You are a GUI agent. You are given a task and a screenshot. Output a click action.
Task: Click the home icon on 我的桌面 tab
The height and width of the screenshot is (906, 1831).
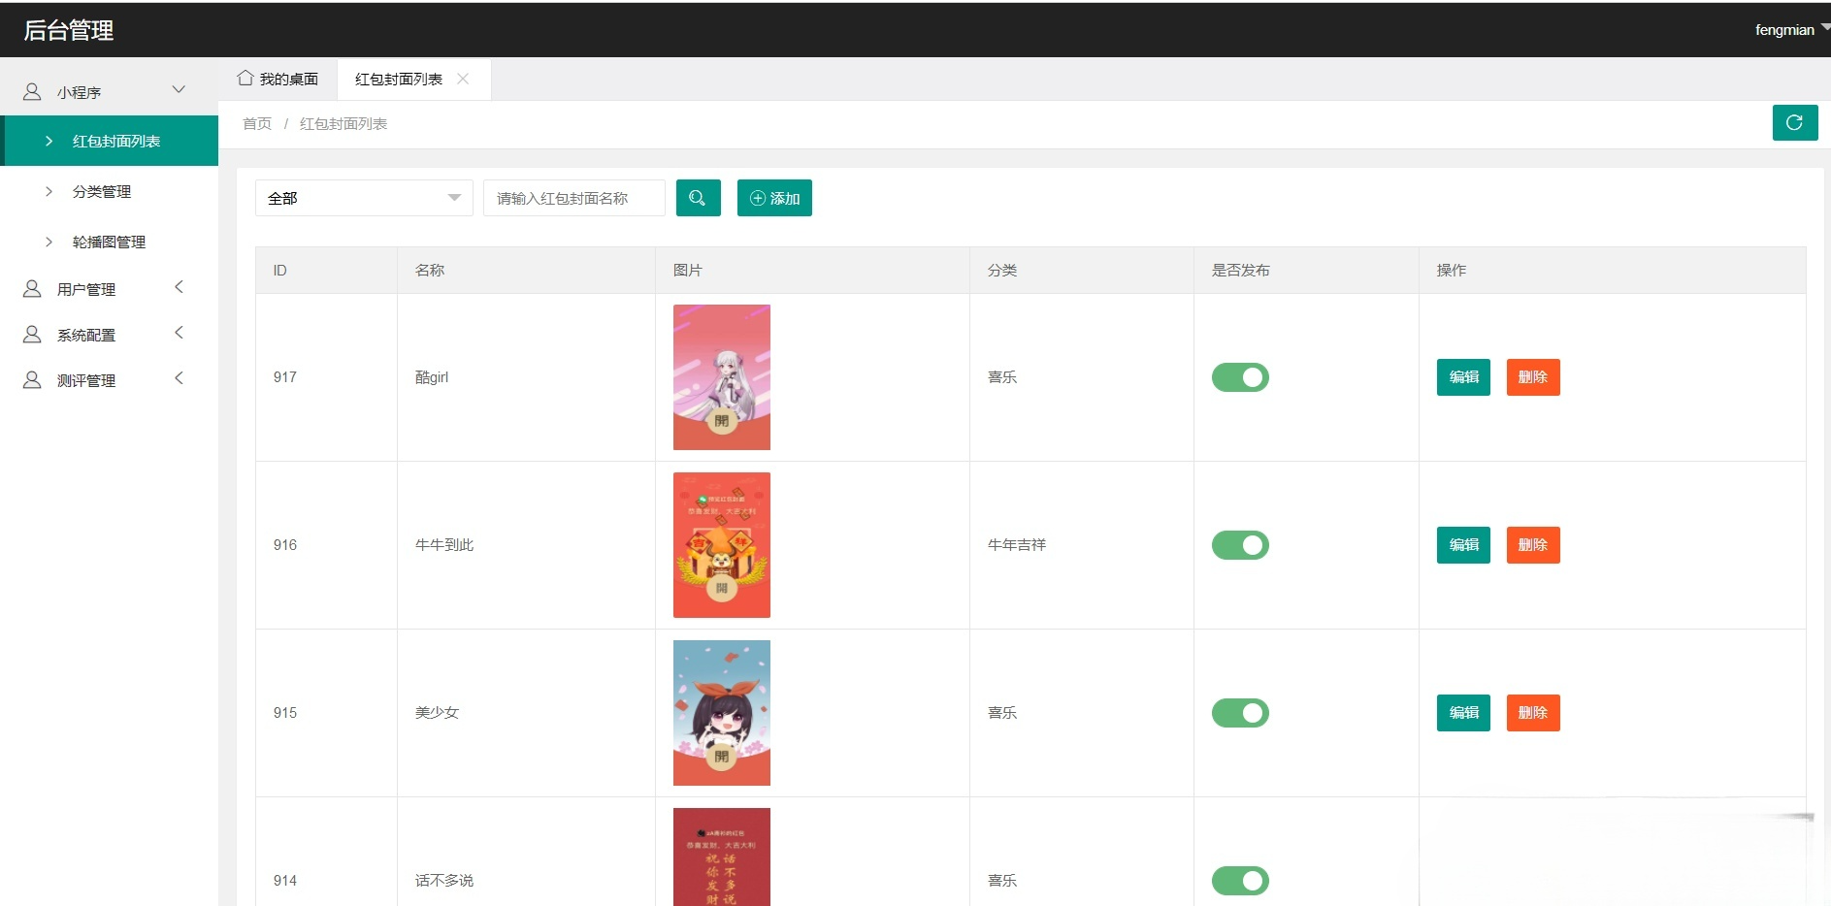[x=245, y=79]
